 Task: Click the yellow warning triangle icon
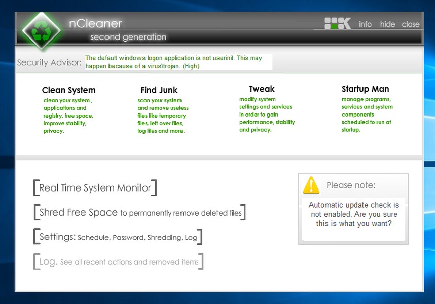point(311,185)
